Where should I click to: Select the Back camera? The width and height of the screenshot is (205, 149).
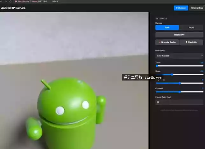[x=167, y=28]
